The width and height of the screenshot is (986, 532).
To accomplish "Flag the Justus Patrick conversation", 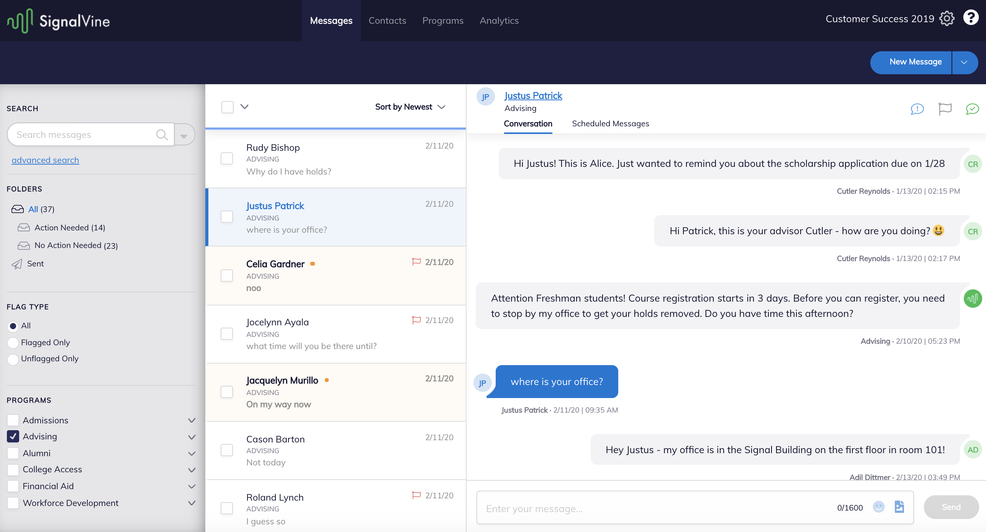I will coord(945,109).
